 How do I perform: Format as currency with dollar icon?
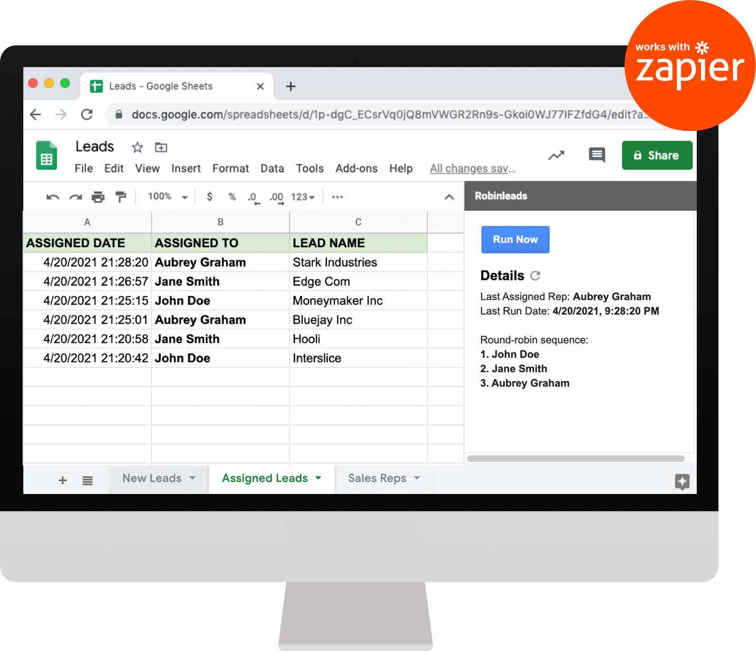point(209,196)
